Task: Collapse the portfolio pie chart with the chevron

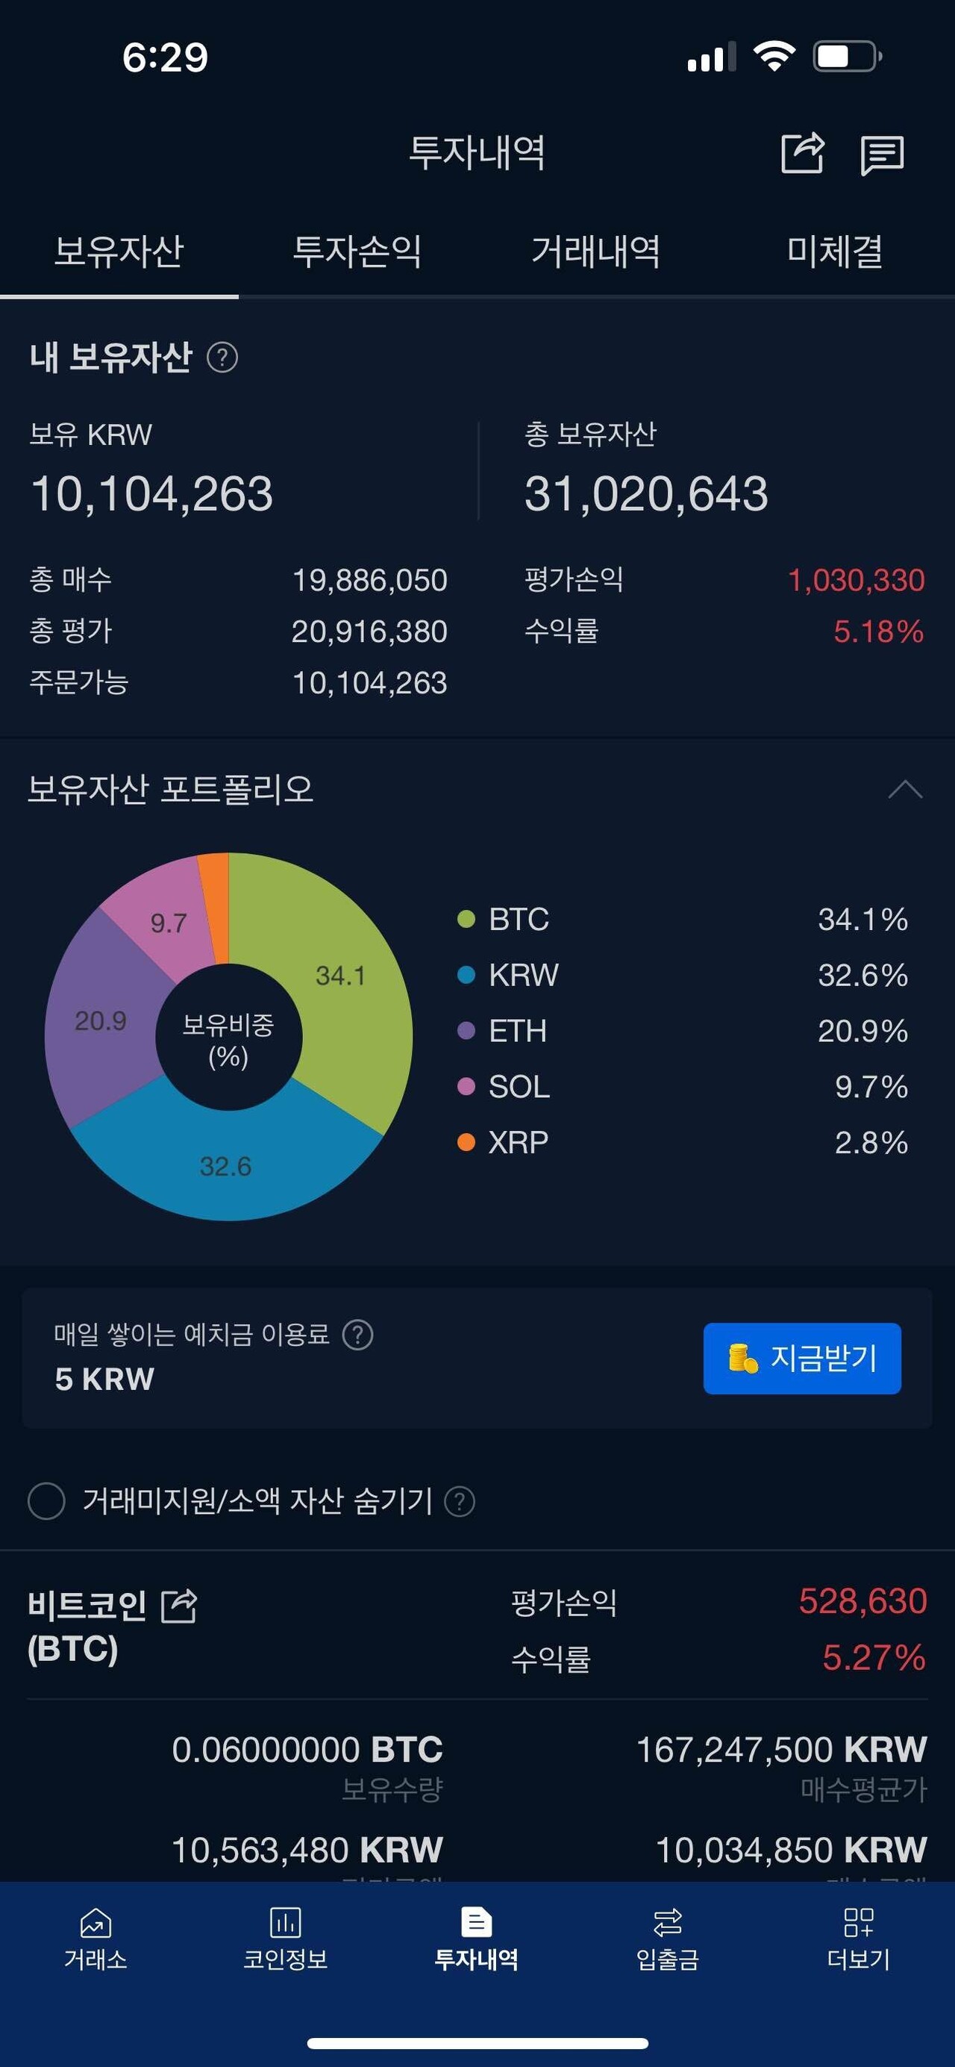Action: click(904, 791)
